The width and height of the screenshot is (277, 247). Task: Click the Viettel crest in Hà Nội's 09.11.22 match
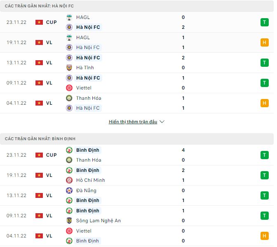coord(69,88)
